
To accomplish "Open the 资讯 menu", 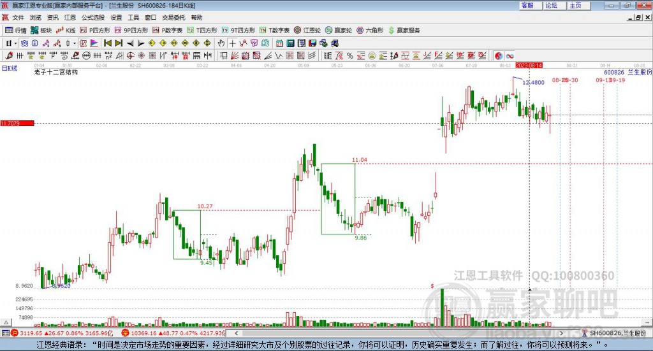I will [52, 17].
